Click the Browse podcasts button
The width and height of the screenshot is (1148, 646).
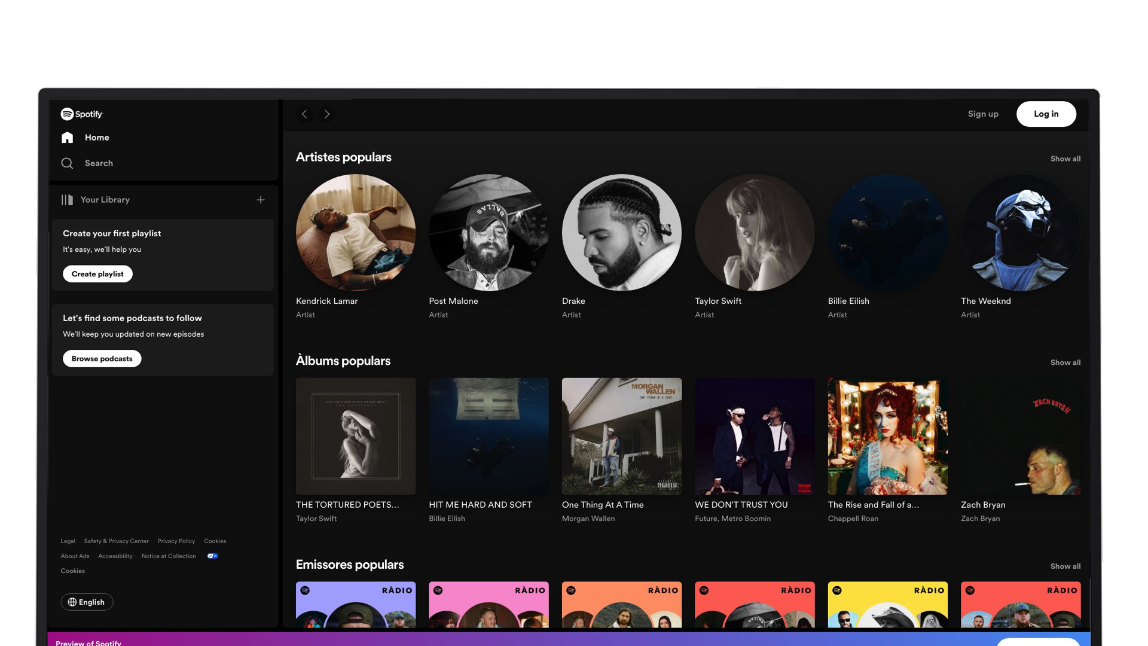(102, 359)
